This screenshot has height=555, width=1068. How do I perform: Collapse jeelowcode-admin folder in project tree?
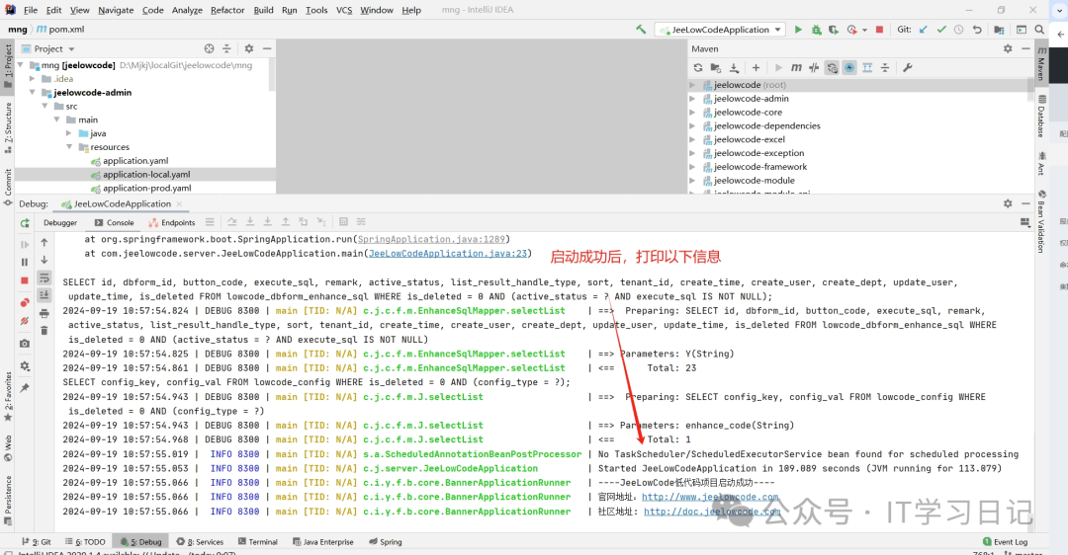click(32, 93)
